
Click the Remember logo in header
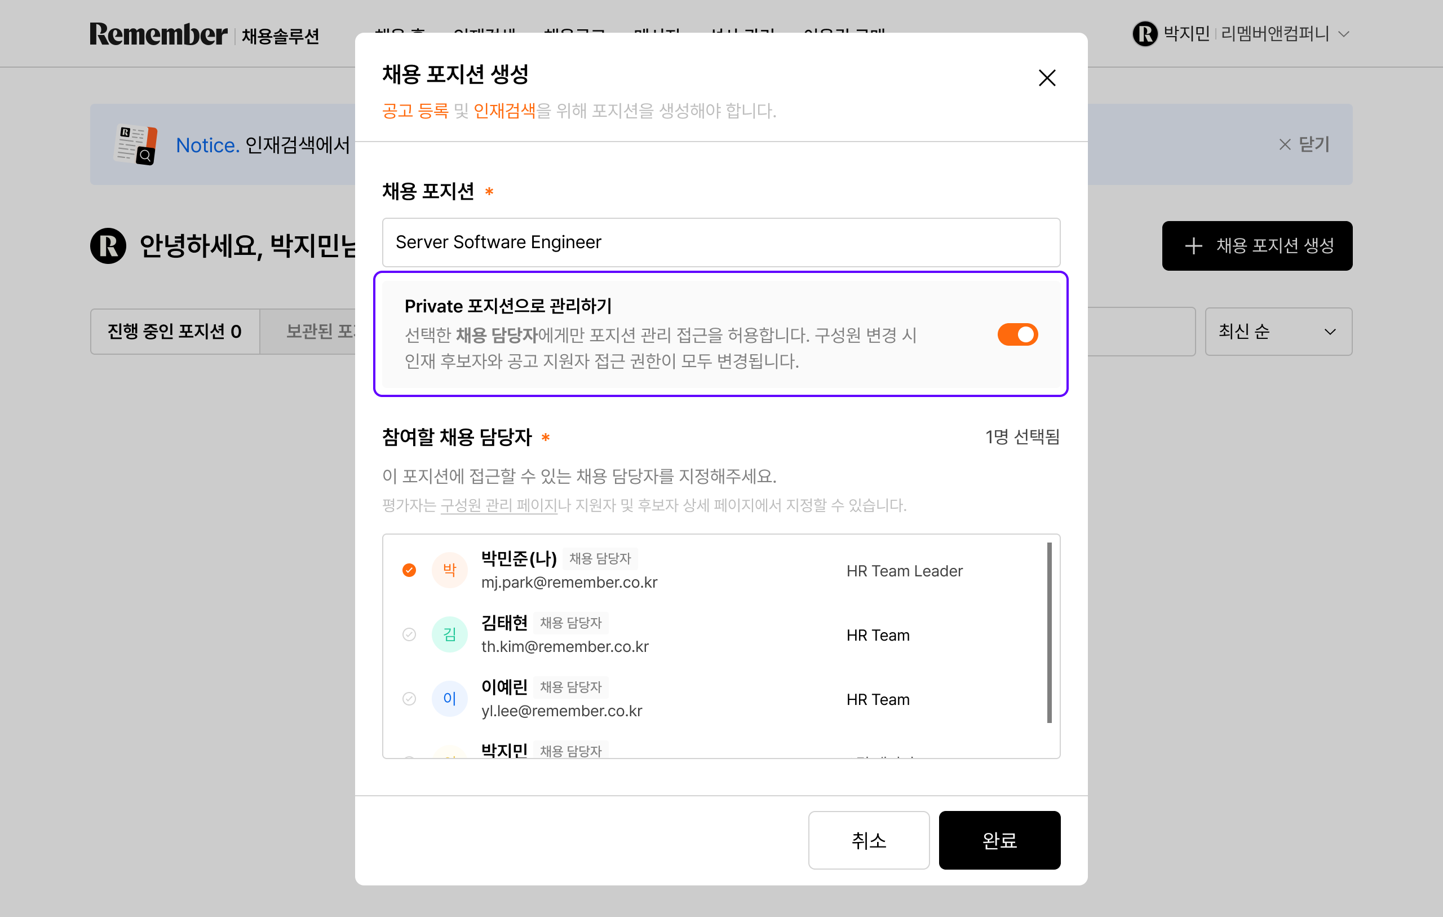[x=158, y=34]
